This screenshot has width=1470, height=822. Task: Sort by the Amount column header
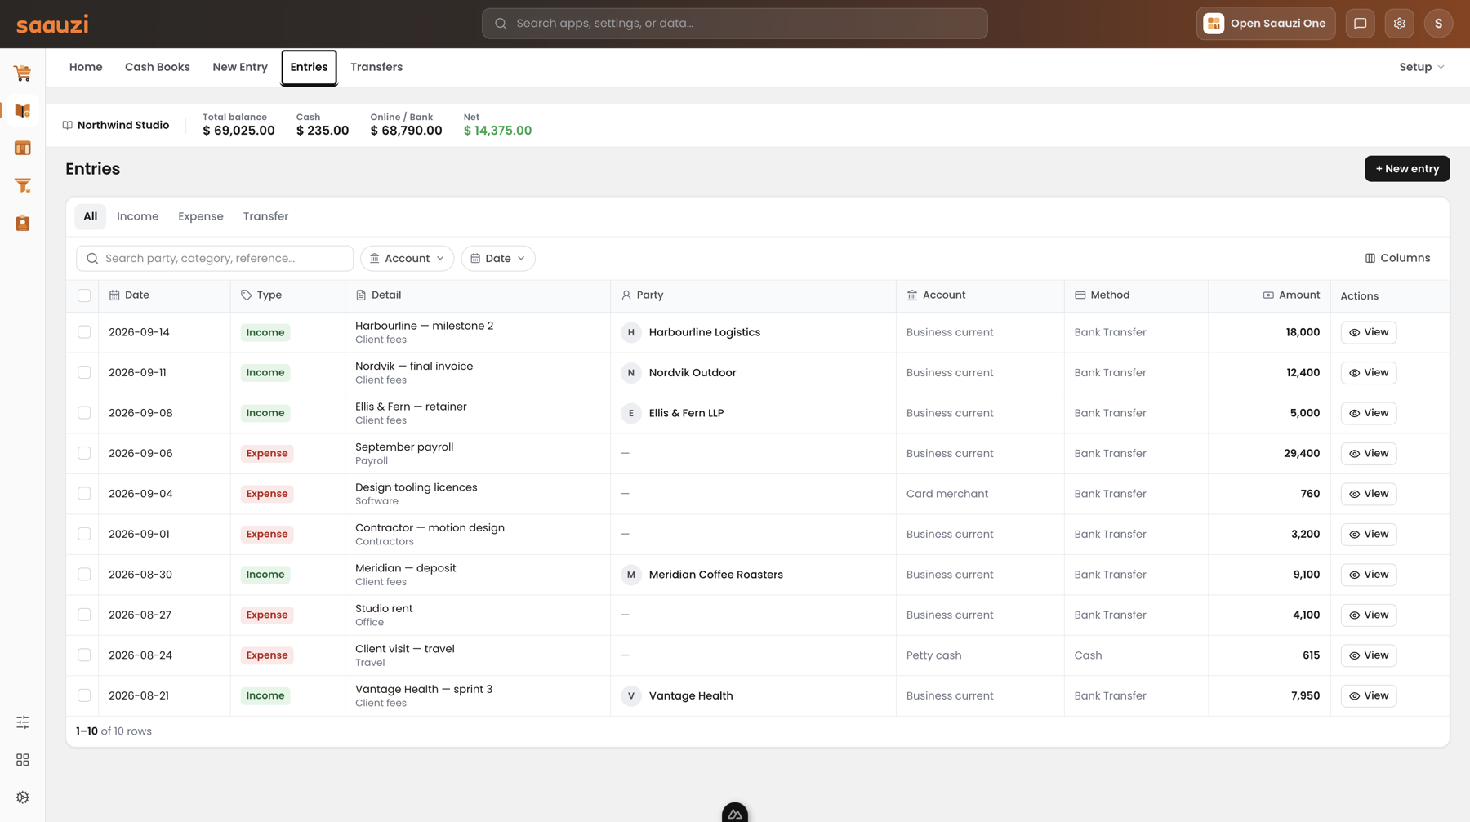tap(1291, 295)
